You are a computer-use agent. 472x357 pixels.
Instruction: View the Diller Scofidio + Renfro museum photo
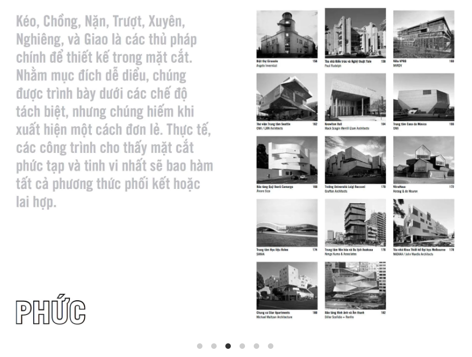click(x=355, y=285)
